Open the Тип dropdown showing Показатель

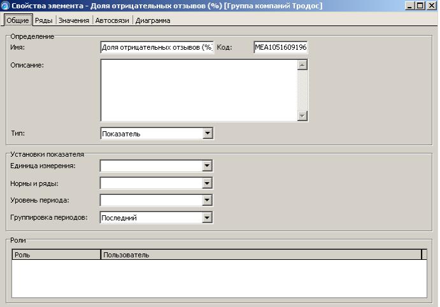[x=157, y=134]
